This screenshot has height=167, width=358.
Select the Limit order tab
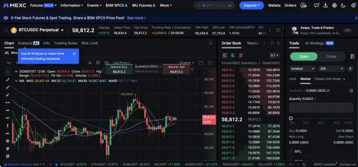tap(293, 79)
